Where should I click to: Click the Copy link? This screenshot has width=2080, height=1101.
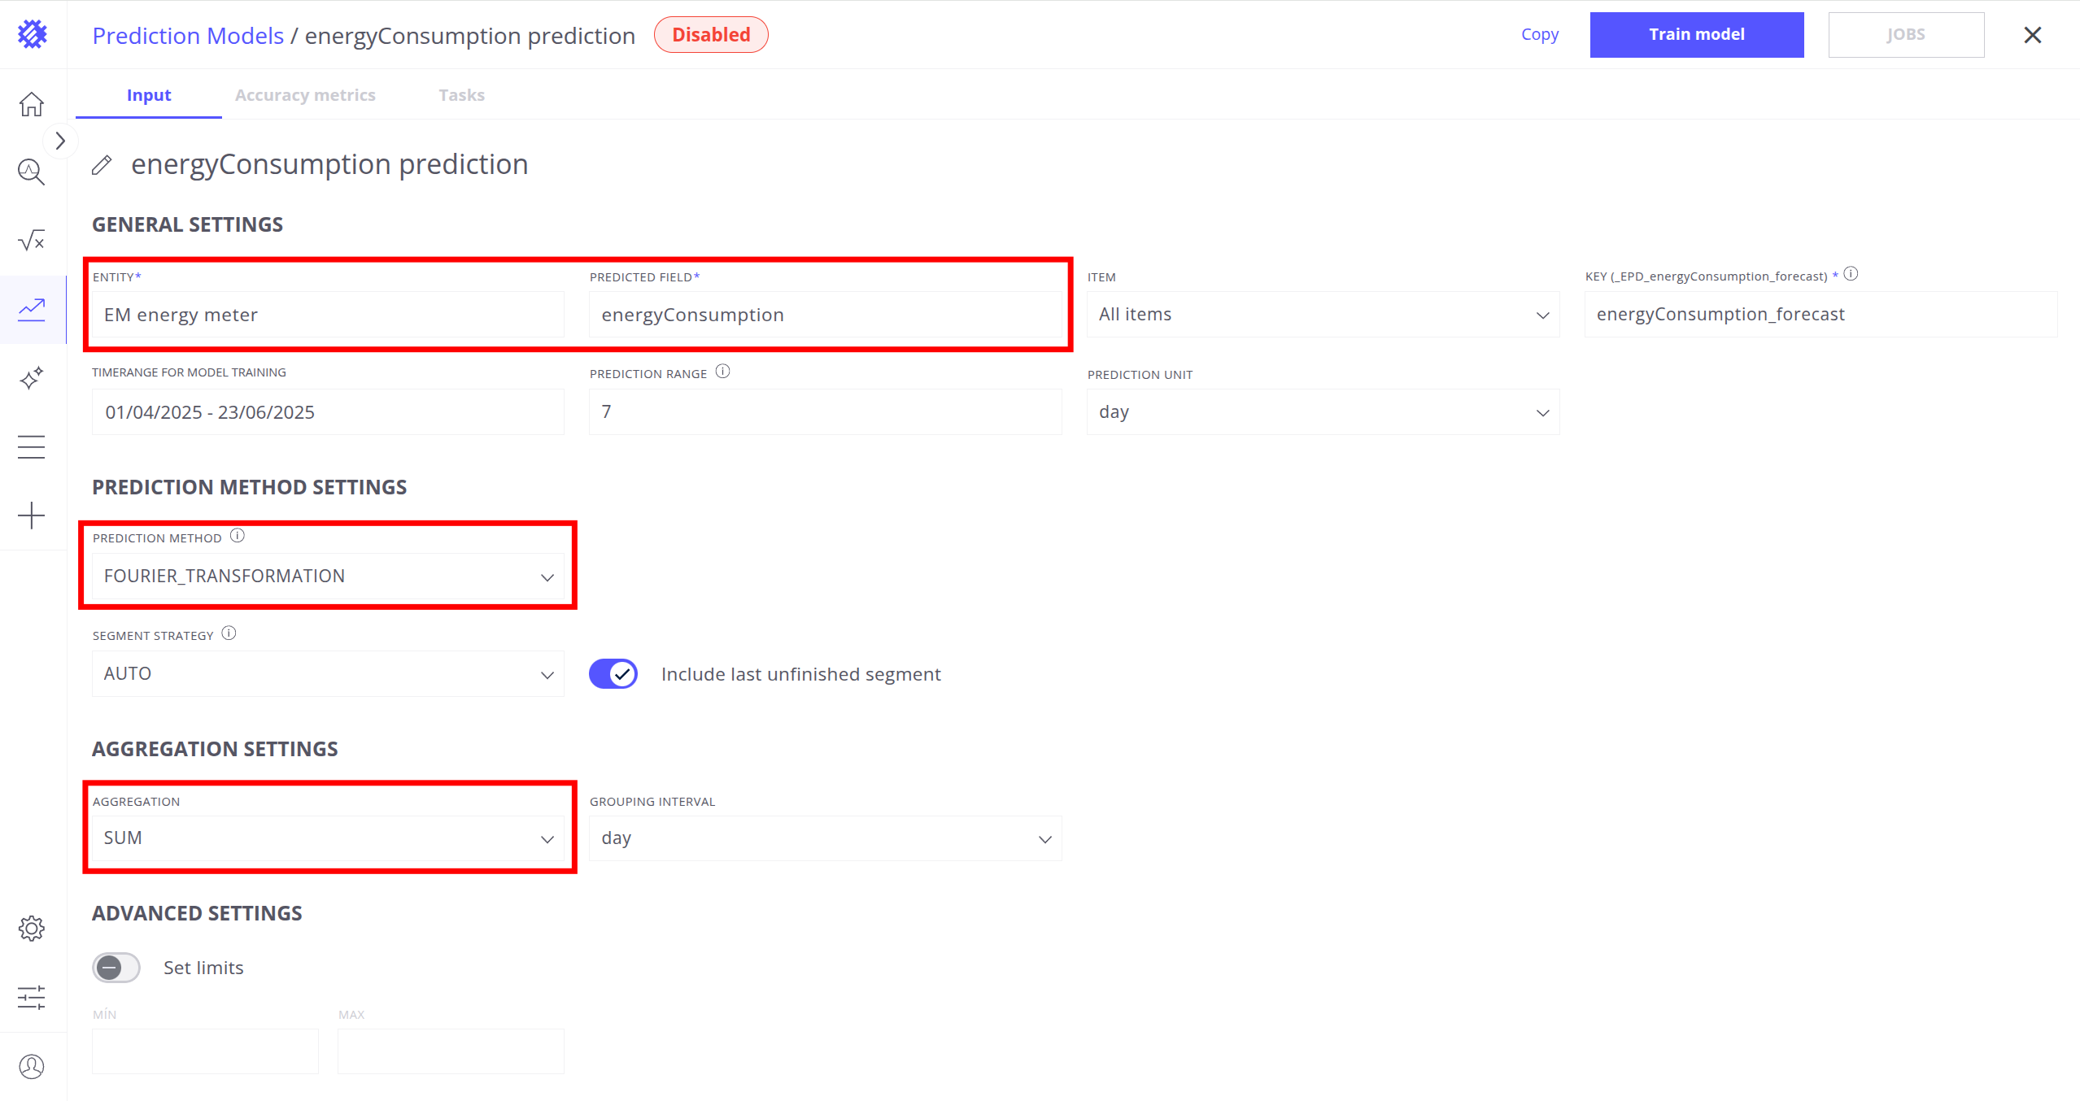click(1539, 35)
